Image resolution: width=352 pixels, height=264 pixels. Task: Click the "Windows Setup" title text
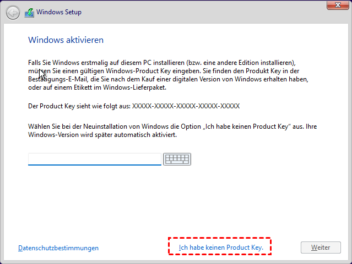(59, 12)
